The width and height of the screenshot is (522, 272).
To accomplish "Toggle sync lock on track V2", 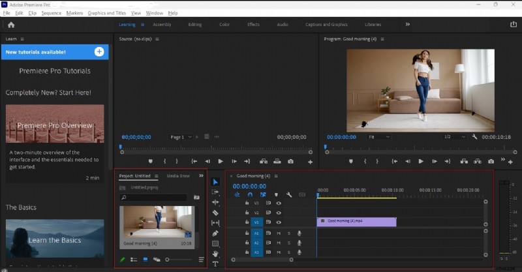I will [268, 213].
